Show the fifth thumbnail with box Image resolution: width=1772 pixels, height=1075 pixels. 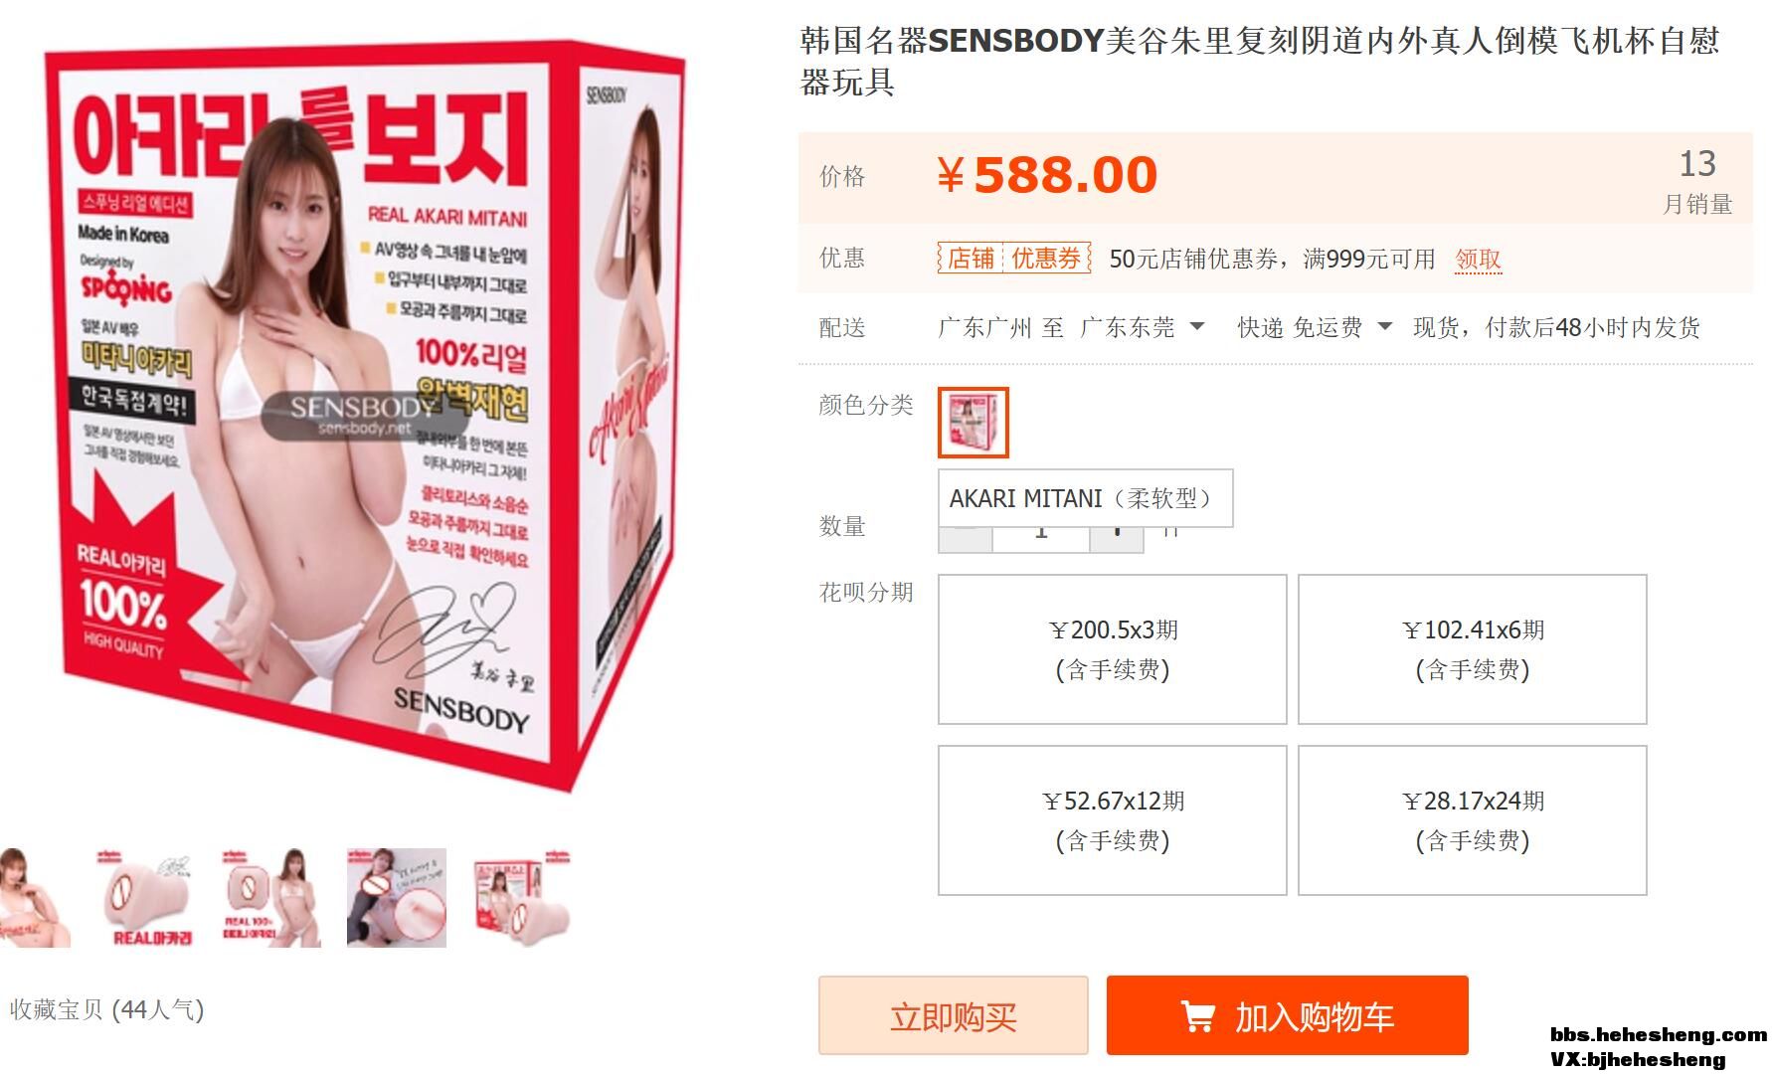point(521,898)
